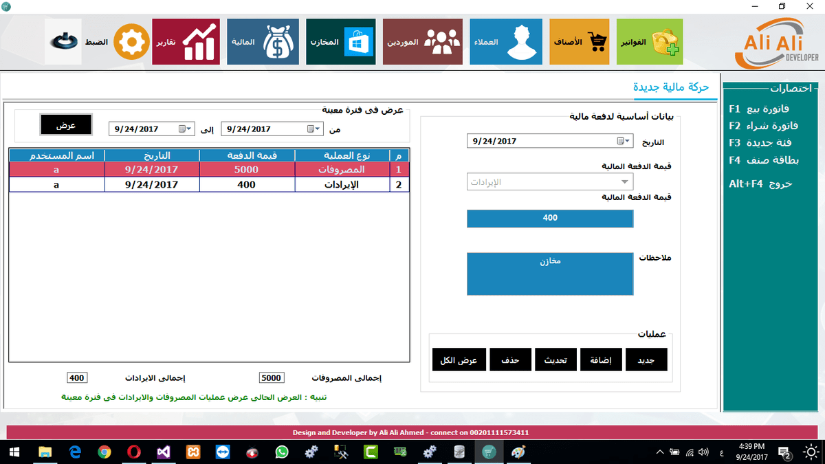825x464 pixels.
Task: Open the الضبط settings gear icon
Action: [x=131, y=43]
